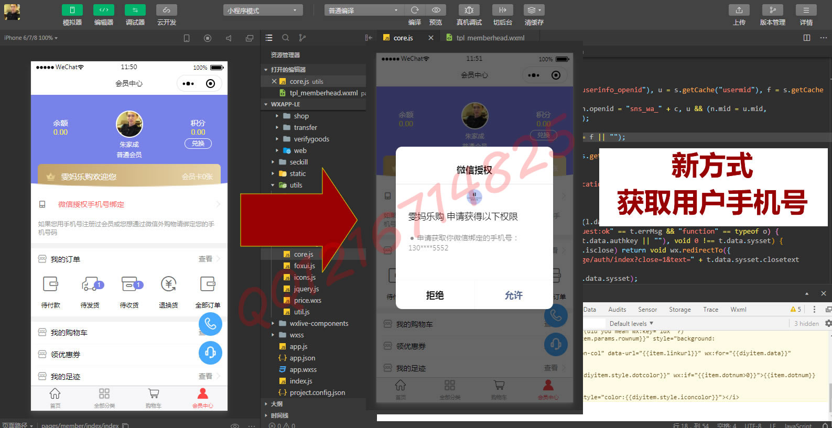The height and width of the screenshot is (428, 832).
Task: Open price.wxs in the file tree
Action: [x=307, y=300]
